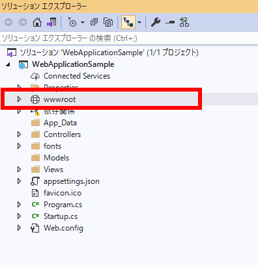Click the Controllers folder icon
This screenshot has width=258, height=267.
tap(35, 134)
